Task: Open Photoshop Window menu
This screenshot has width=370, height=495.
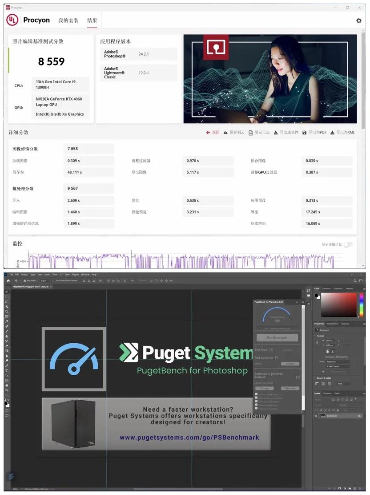Action: (x=85, y=275)
